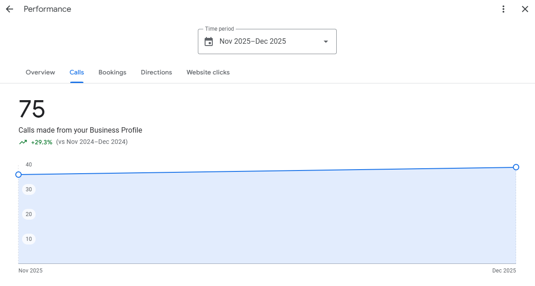The height and width of the screenshot is (286, 535).
Task: Click the Dec 2025 x-axis label
Action: tap(504, 271)
